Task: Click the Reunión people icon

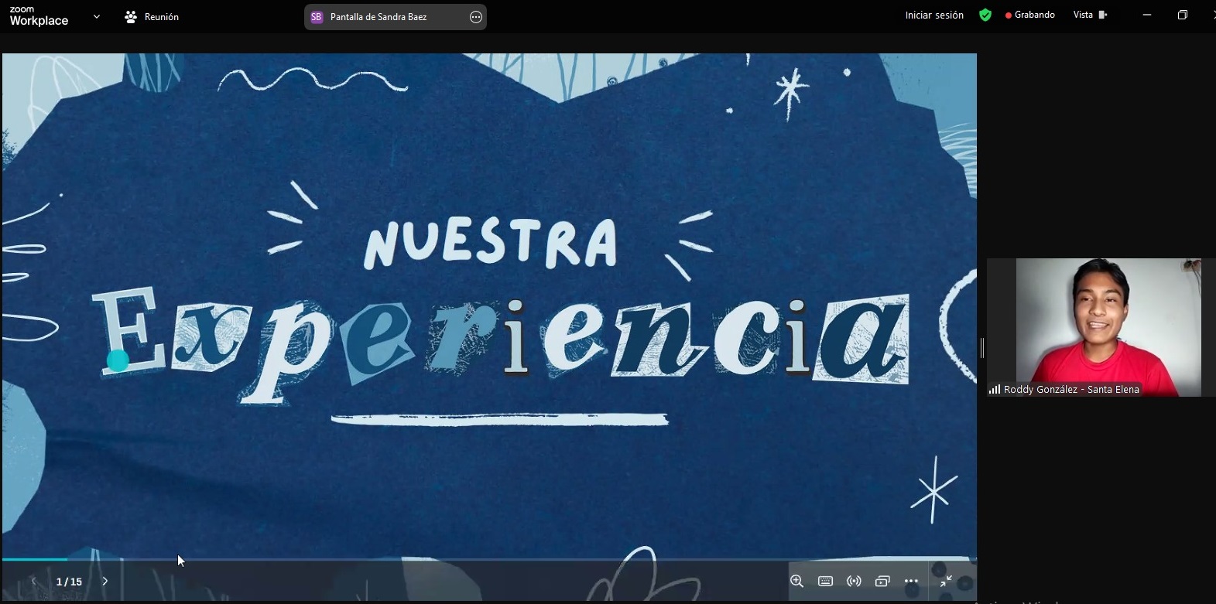Action: tap(131, 16)
